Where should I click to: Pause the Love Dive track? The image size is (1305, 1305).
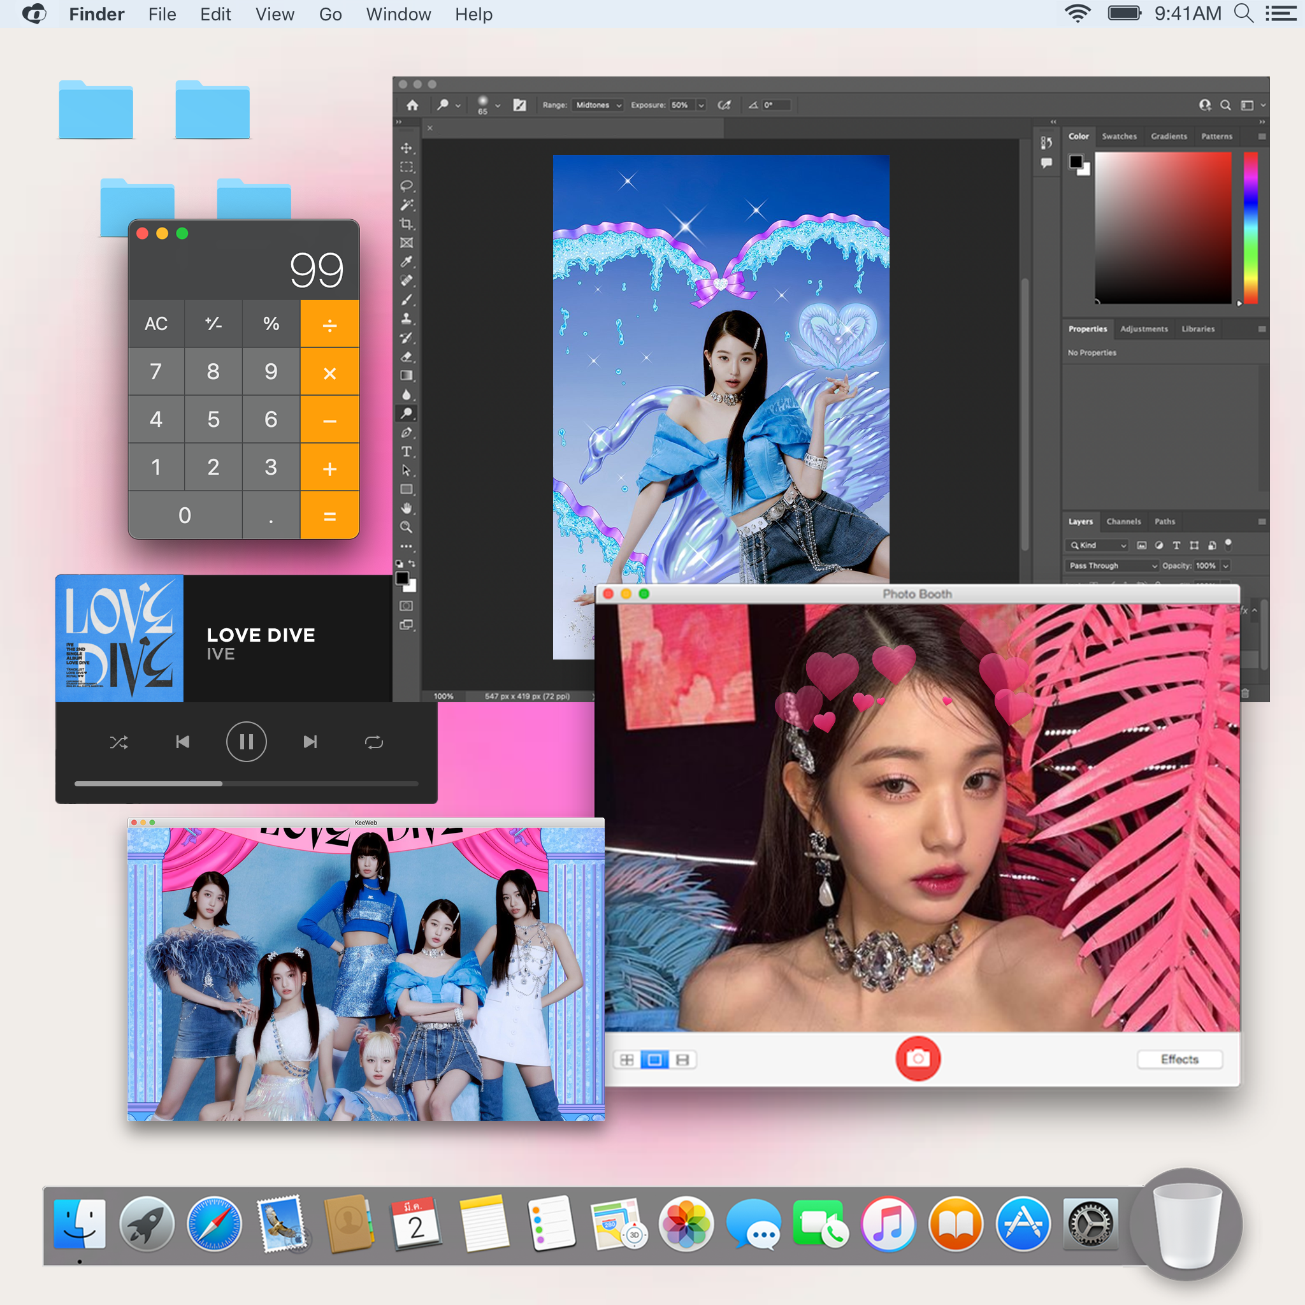tap(246, 742)
